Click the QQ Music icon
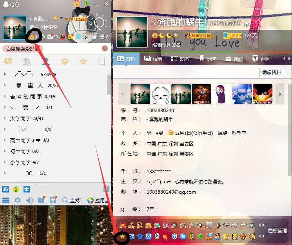The height and width of the screenshot is (245, 292). click(x=16, y=189)
